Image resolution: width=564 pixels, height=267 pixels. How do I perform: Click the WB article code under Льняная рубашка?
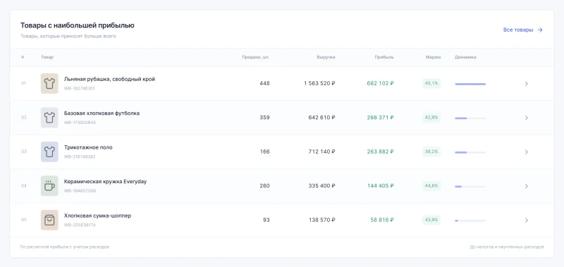tap(80, 88)
